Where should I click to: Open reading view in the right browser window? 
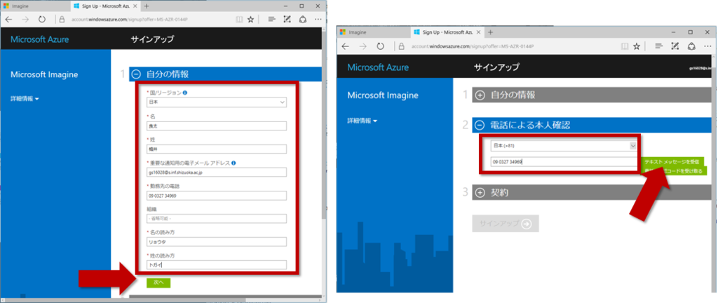click(624, 46)
